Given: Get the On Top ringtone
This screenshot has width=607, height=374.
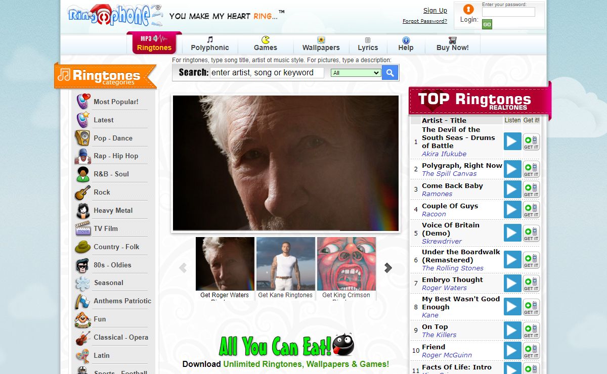Looking at the screenshot, I should [531, 330].
